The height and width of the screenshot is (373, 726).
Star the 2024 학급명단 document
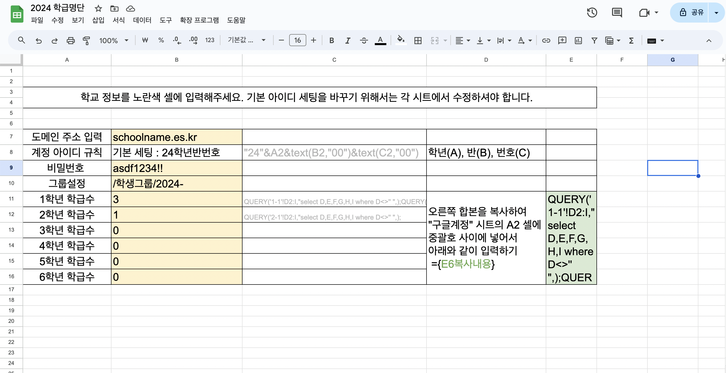pos(98,9)
